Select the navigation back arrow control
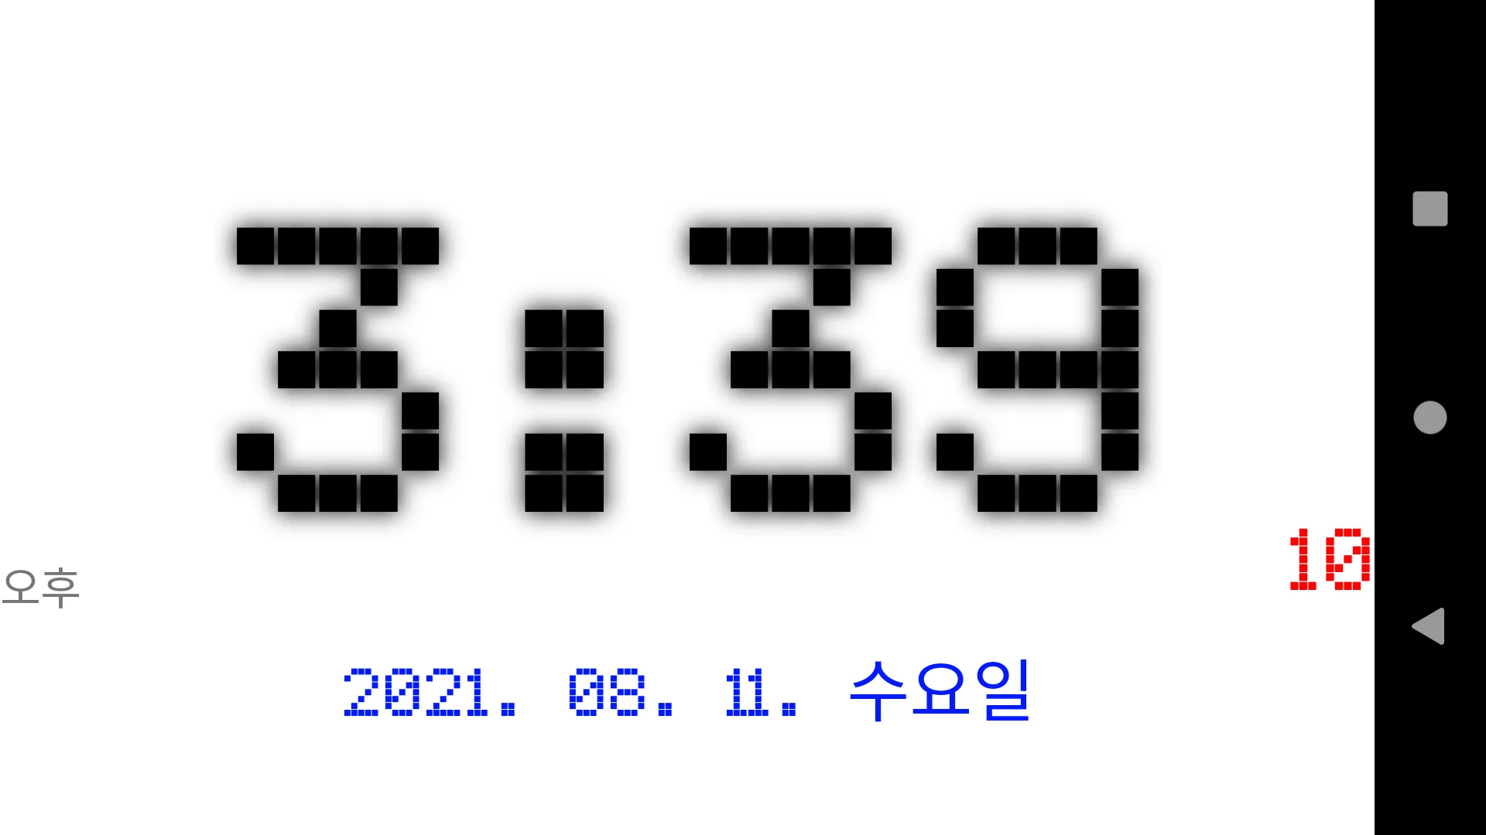Viewport: 1486px width, 835px height. click(x=1430, y=626)
